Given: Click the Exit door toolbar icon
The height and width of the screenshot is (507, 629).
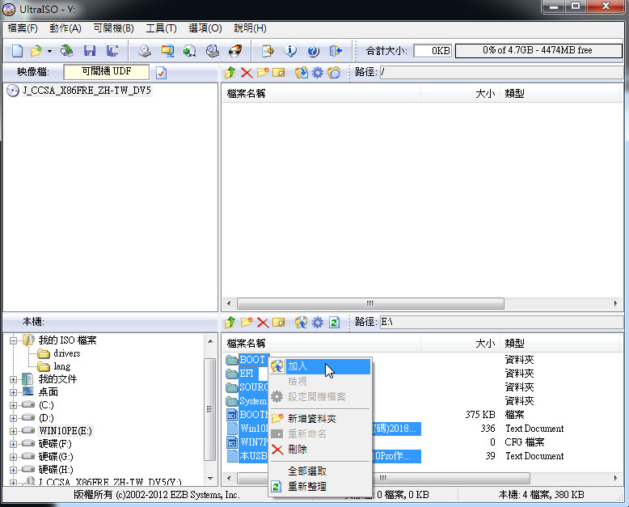Looking at the screenshot, I should coord(336,51).
